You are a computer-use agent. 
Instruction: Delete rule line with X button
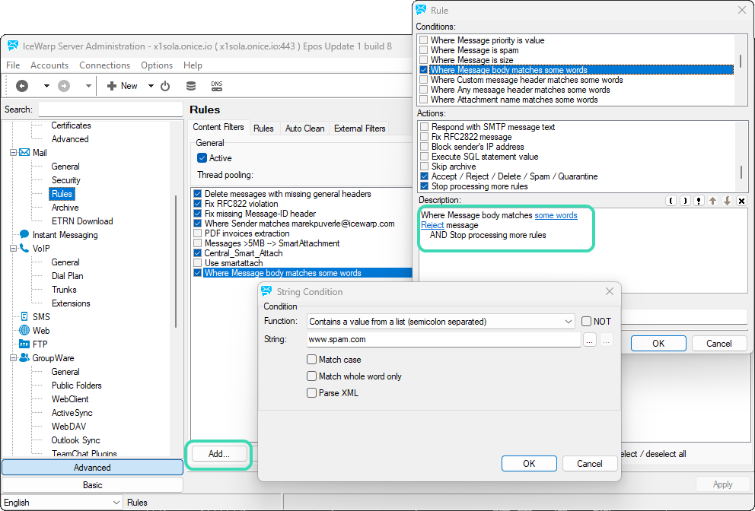point(741,201)
